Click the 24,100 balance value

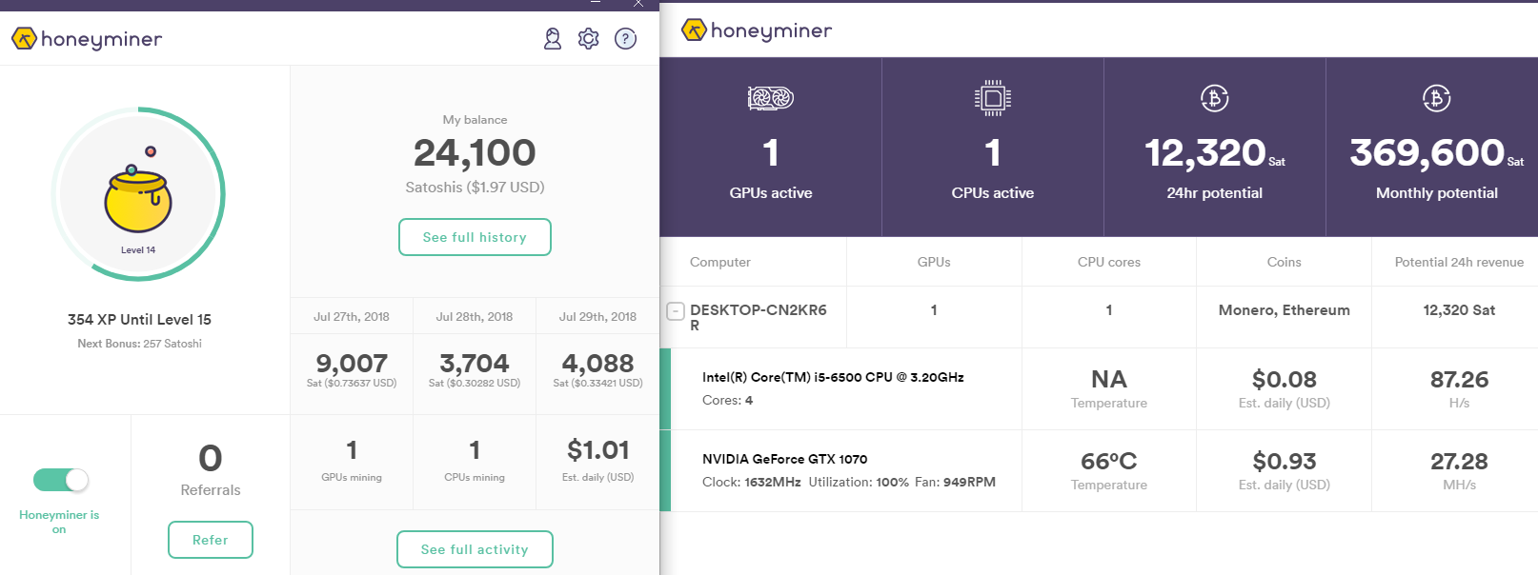pyautogui.click(x=475, y=152)
